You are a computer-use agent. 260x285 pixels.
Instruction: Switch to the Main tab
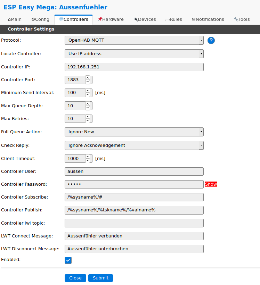(15, 19)
